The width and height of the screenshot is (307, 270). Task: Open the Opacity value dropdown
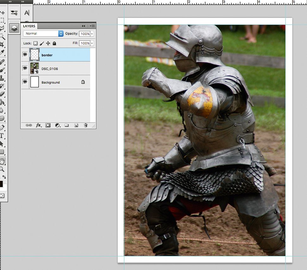(x=91, y=34)
